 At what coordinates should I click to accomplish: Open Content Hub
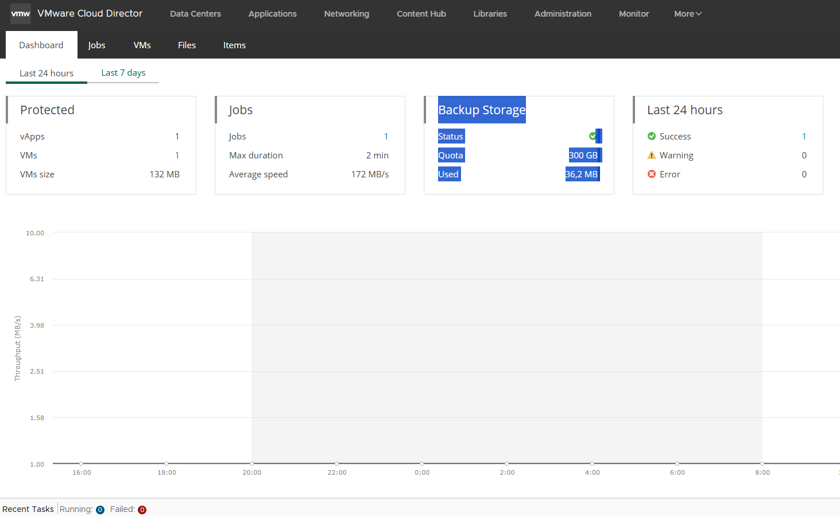[x=421, y=14]
